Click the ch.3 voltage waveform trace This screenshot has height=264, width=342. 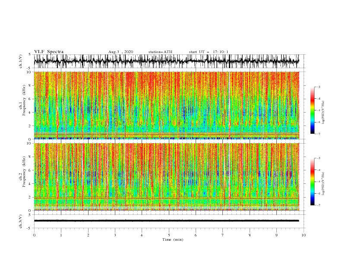(x=166, y=221)
